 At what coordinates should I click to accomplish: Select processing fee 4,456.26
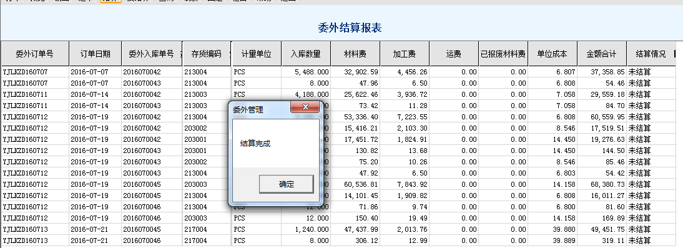pyautogui.click(x=404, y=72)
